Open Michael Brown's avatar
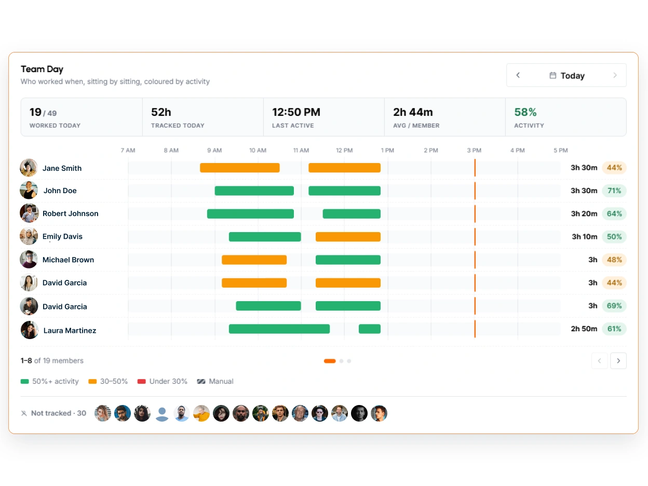 point(29,259)
